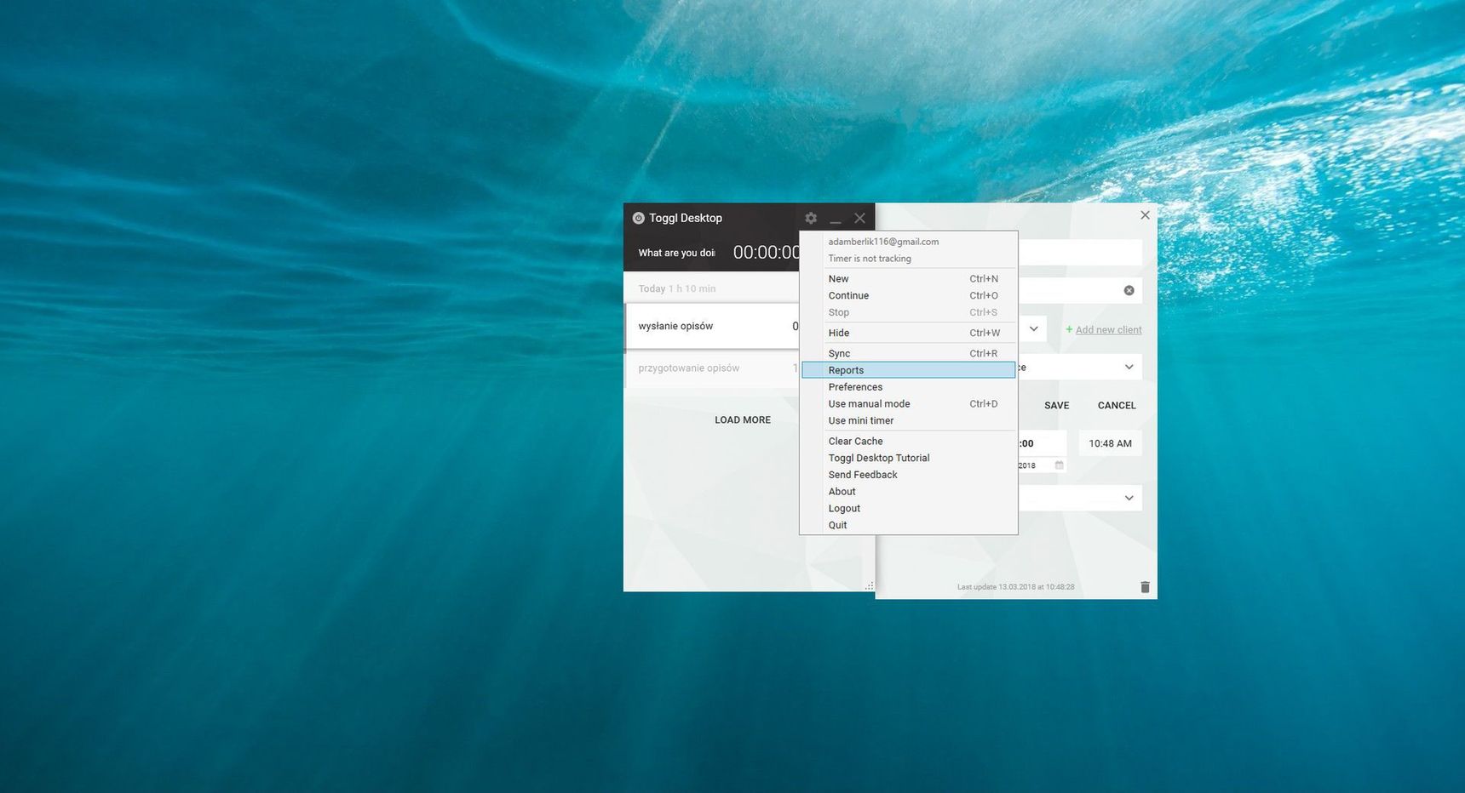Viewport: 1465px width, 793px height.
Task: Select Continue in the menu
Action: (909, 296)
